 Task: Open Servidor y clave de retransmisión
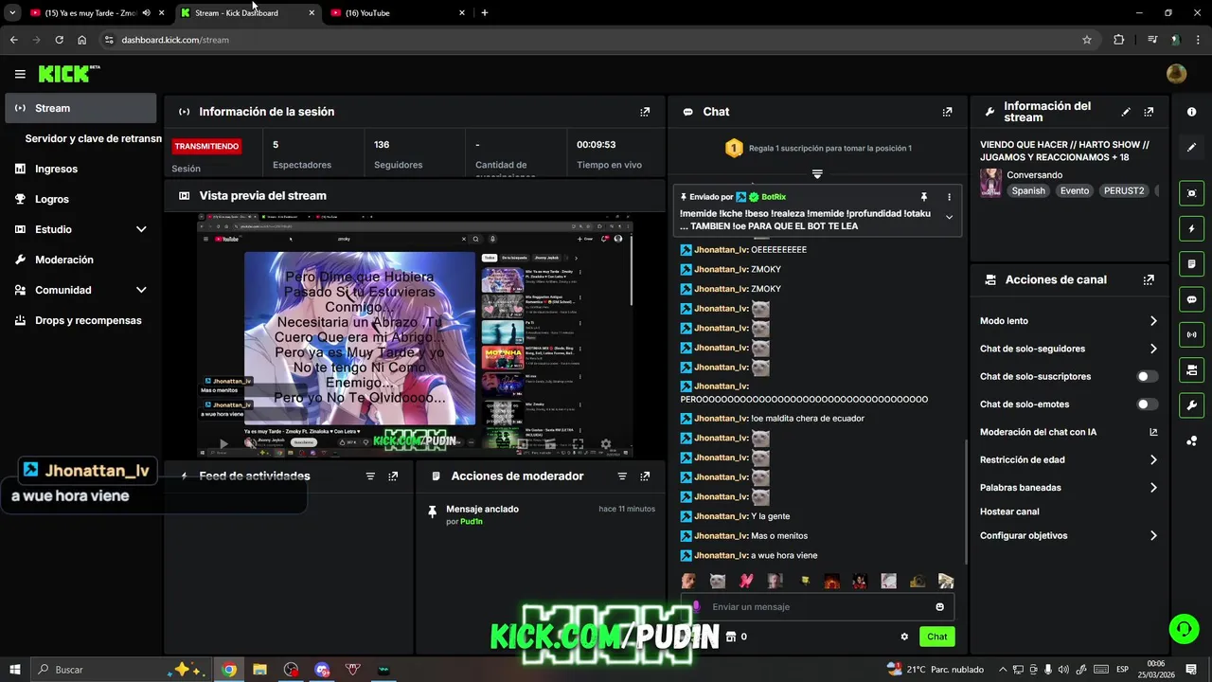93,138
